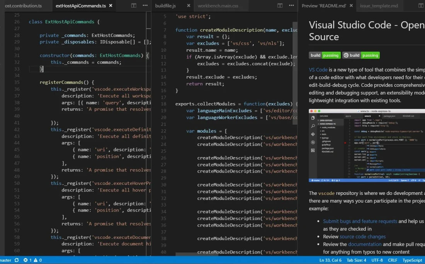Open warnings count in status bar
This screenshot has width=425, height=264.
[x=38, y=260]
